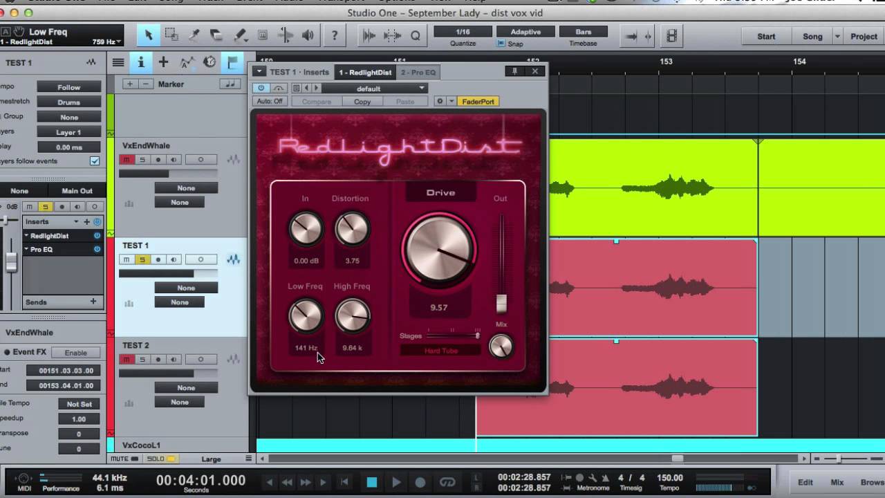Open the Hard Tube type selector
Screen dimensions: 885x498
coord(440,351)
